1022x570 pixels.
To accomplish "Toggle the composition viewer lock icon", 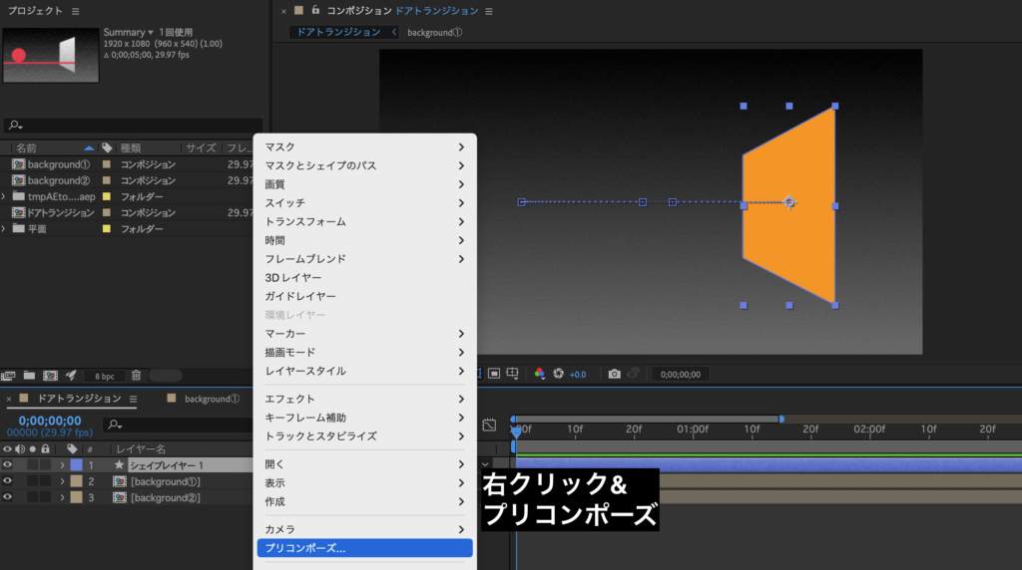I will (315, 10).
